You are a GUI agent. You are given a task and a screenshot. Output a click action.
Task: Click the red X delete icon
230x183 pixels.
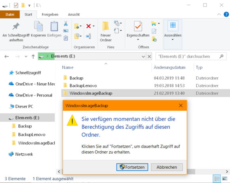tap(88, 26)
